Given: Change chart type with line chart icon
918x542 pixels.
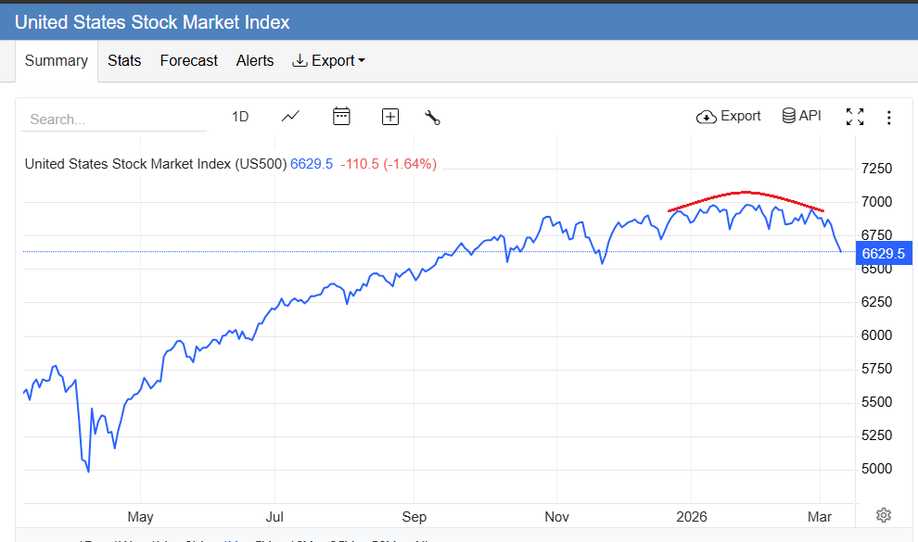Looking at the screenshot, I should click(290, 117).
